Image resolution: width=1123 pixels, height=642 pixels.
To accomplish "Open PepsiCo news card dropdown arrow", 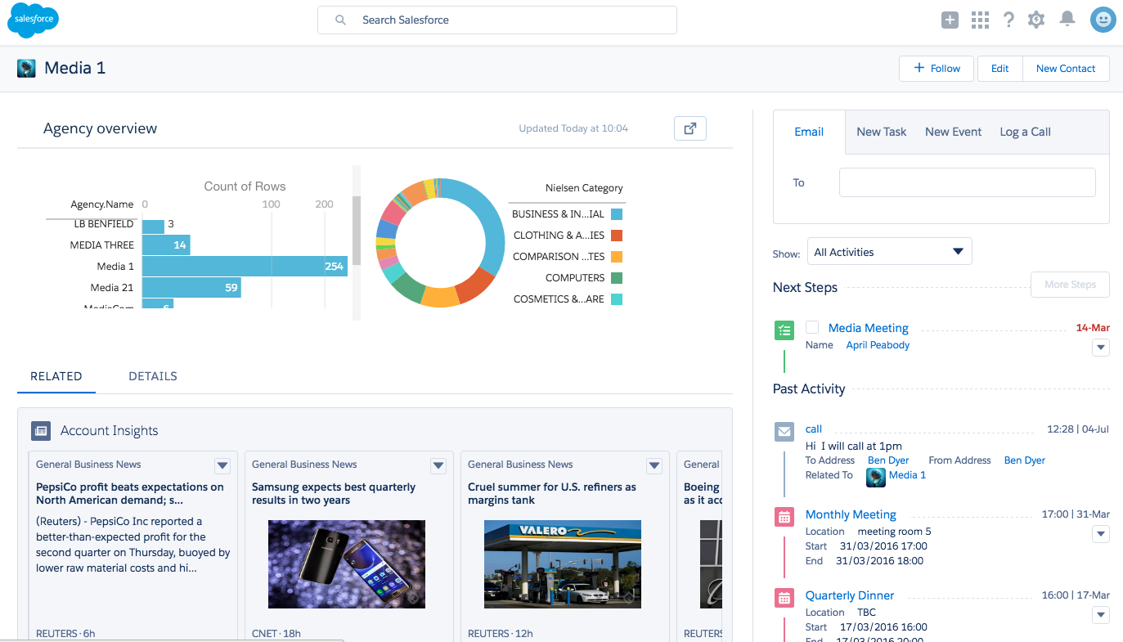I will 222,465.
